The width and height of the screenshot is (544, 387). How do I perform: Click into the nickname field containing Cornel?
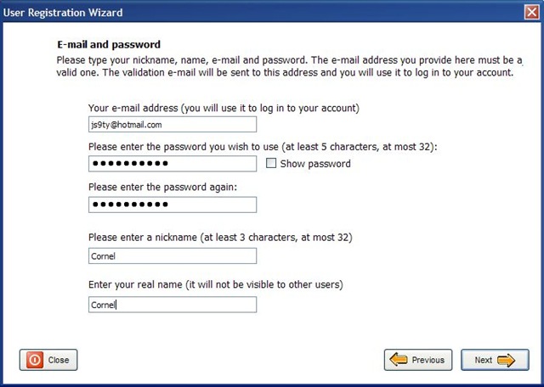coord(173,255)
